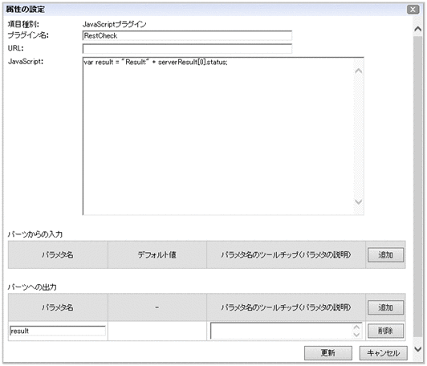Click the プラグイン名 field containing RestCheck
Screen dimensions: 427x366
[187, 35]
